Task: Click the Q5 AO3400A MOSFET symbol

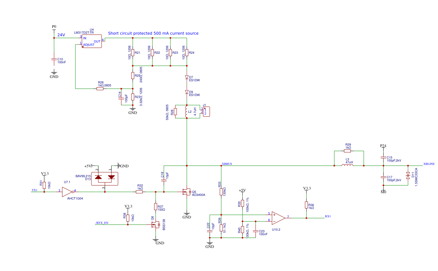Action: coord(186,192)
